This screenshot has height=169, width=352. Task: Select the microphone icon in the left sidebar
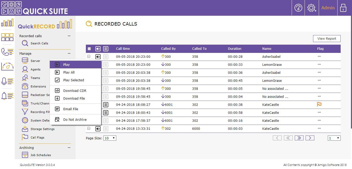click(7, 81)
